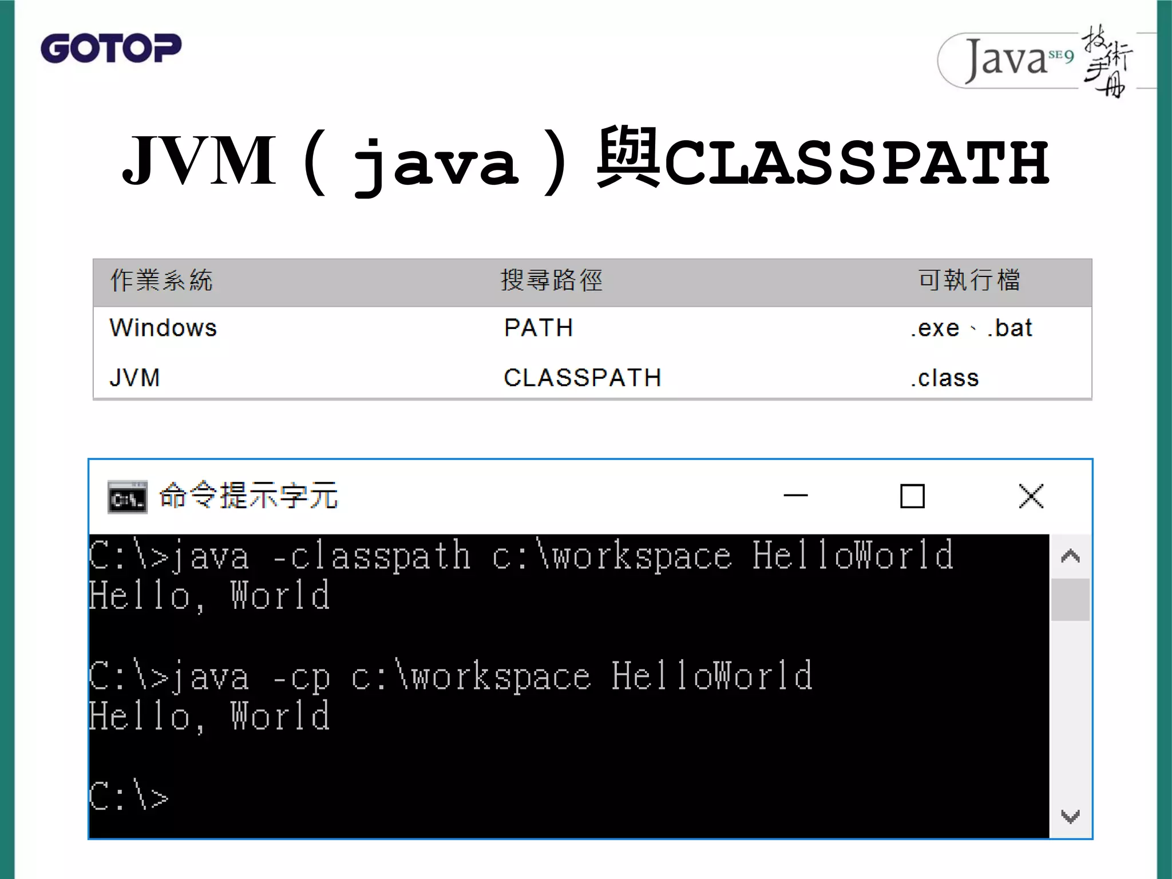Image resolution: width=1172 pixels, height=879 pixels.
Task: Minimize the 命令提示字元 window
Action: [x=795, y=496]
